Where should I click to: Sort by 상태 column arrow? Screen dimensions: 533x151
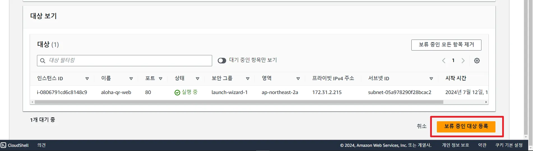[x=197, y=79]
